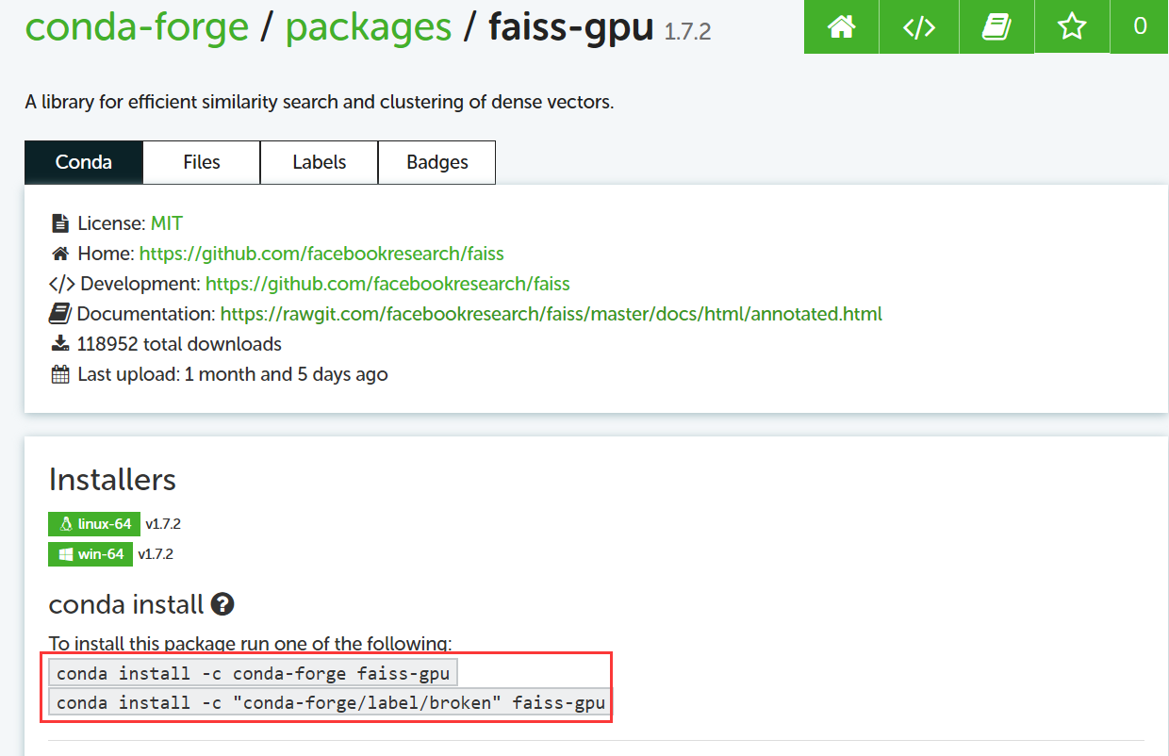Select the linux-64 installer badge

click(x=94, y=524)
